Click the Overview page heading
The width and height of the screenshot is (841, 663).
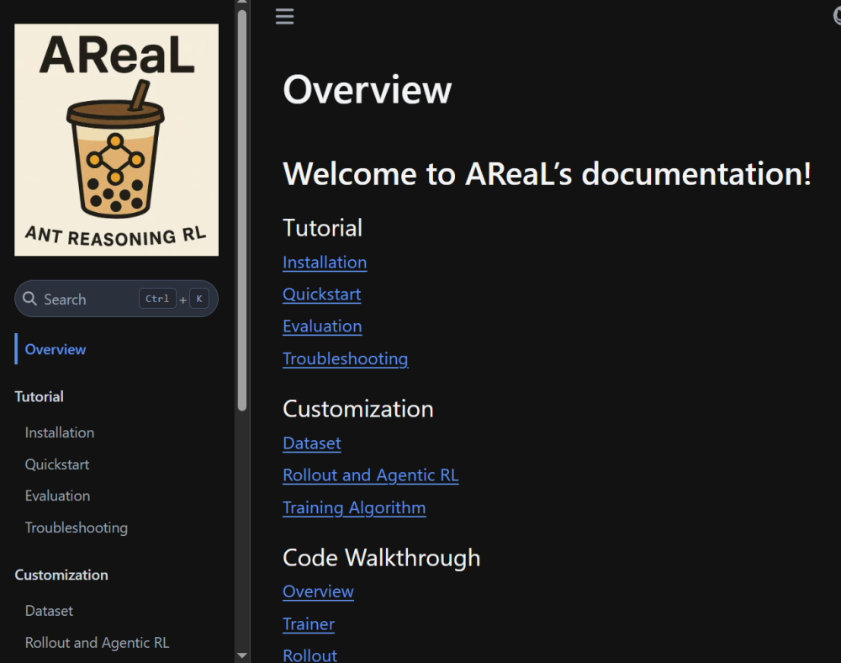tap(368, 89)
